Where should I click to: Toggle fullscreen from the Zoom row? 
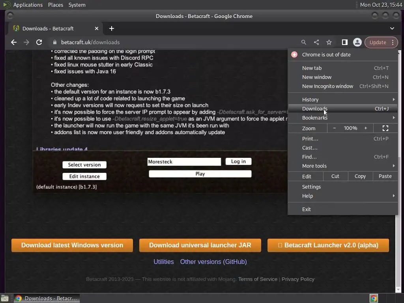point(385,128)
